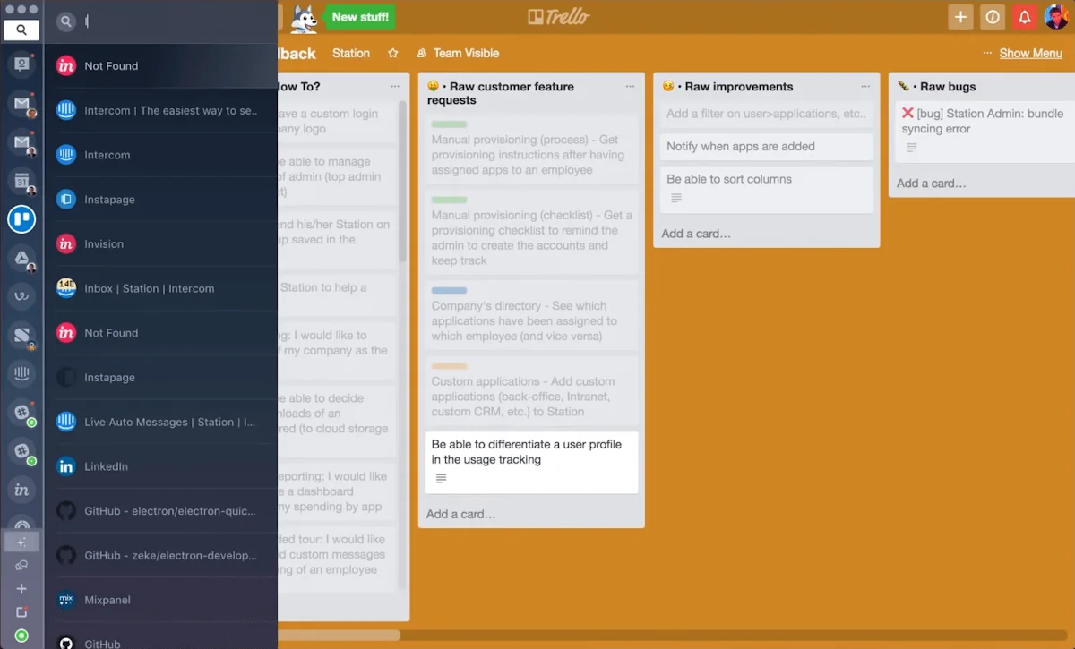Click the Show Menu link
This screenshot has width=1075, height=649.
tap(1030, 54)
